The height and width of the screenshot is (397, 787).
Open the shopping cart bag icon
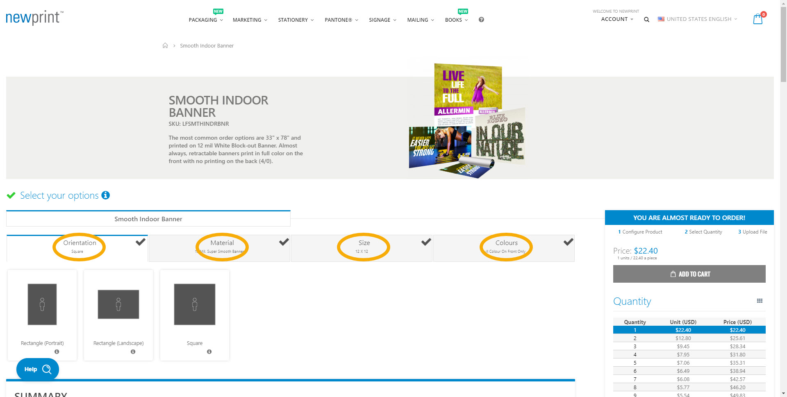tap(758, 18)
